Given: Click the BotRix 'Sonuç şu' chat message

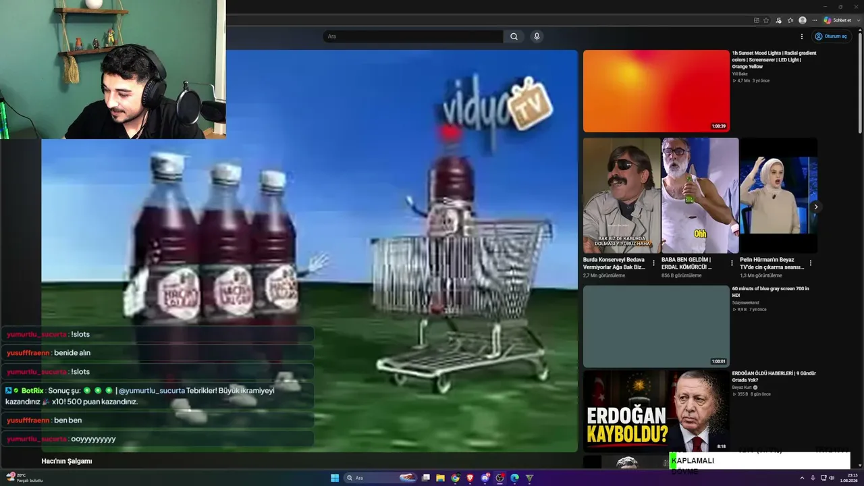Looking at the screenshot, I should (157, 396).
